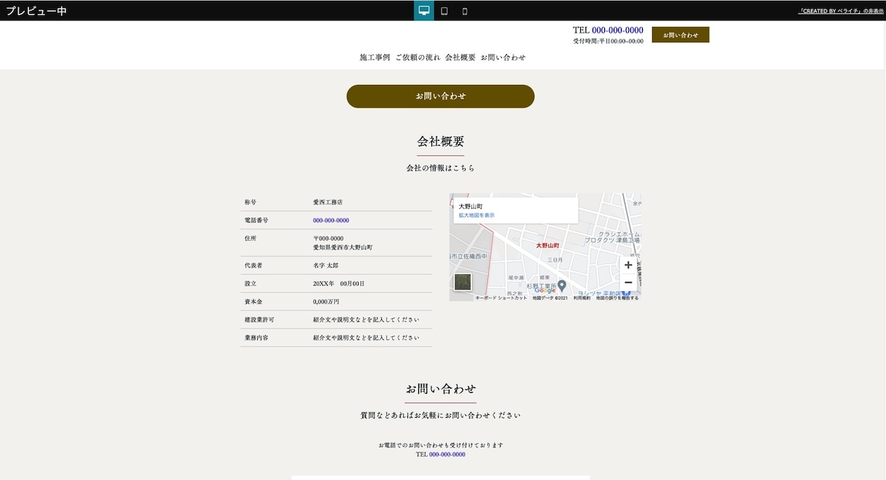Click 地図の誤りを報告する link

pos(617,298)
